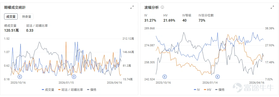Viewport: 279px width, 97px height.
Task: Toggle the 成交量 legend series
Action: point(48,90)
